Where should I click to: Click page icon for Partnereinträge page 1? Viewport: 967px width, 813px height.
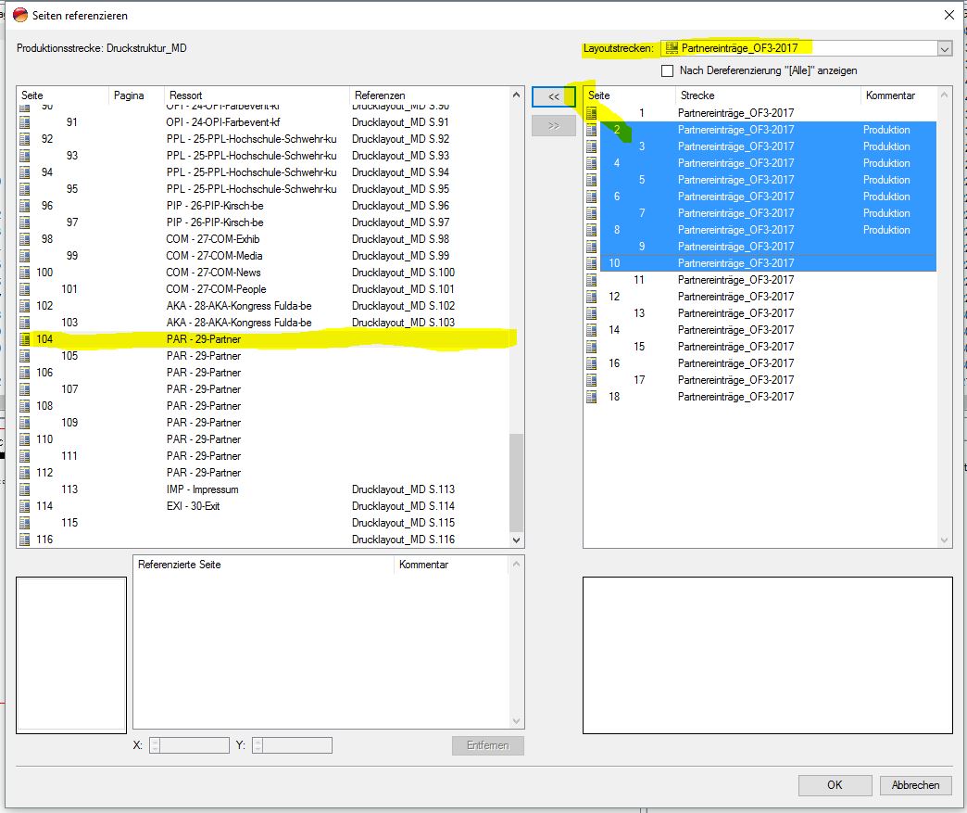point(592,113)
